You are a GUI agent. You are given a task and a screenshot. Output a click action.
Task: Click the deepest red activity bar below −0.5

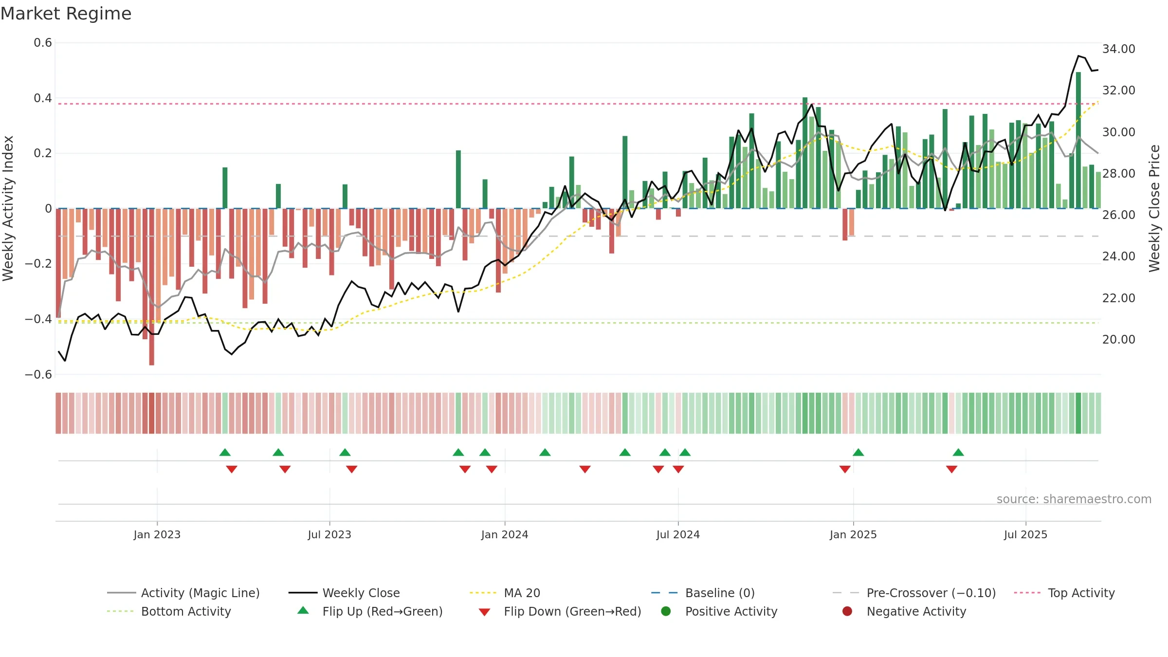(152, 287)
